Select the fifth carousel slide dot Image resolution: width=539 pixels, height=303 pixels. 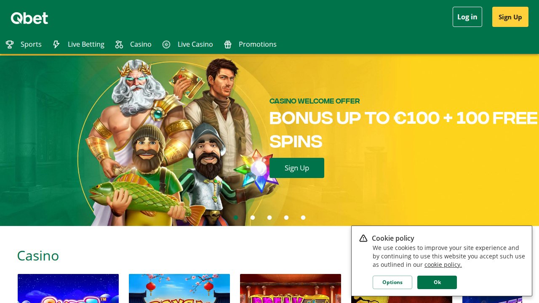point(303,218)
